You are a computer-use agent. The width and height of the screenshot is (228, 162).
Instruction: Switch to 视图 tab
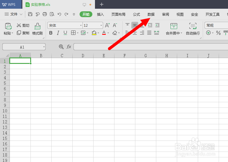180,15
